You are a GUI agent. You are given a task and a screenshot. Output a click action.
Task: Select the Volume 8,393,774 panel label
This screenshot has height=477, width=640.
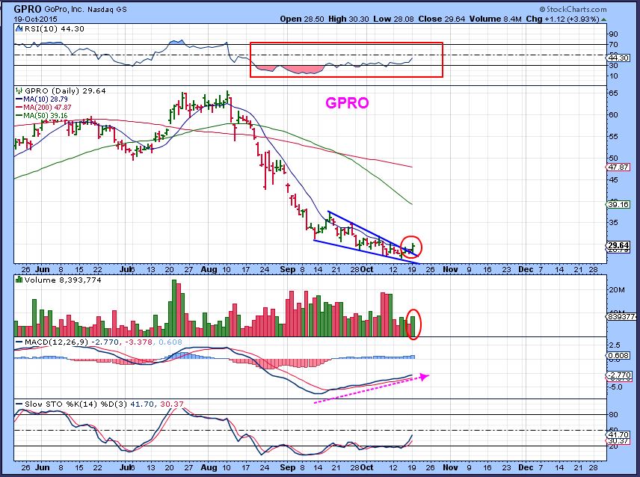pos(63,280)
